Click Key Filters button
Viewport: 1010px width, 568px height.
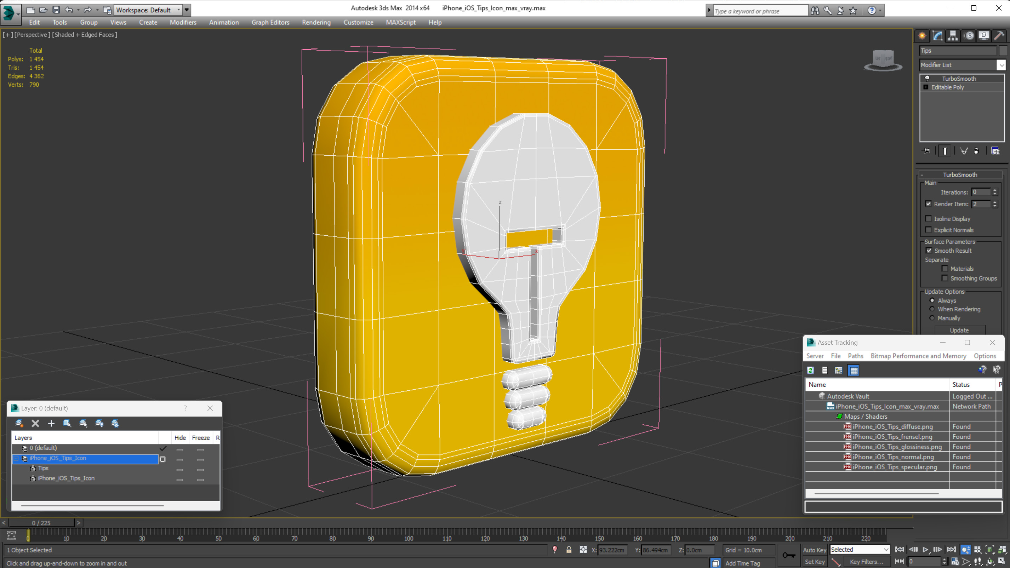tap(866, 562)
